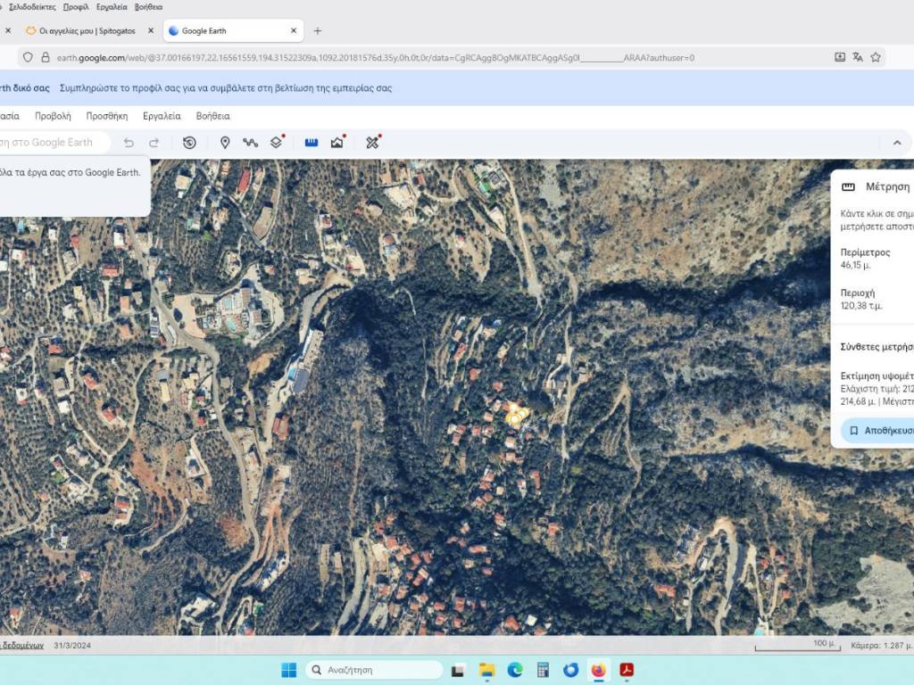Viewport: 914px width, 685px height.
Task: Open the Προσθήκη menu
Action: [x=107, y=116]
